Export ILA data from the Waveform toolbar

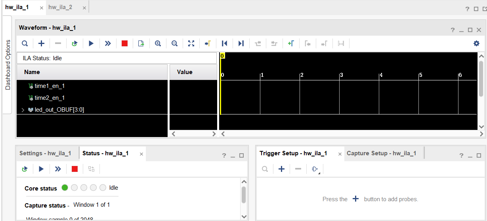[x=141, y=44]
